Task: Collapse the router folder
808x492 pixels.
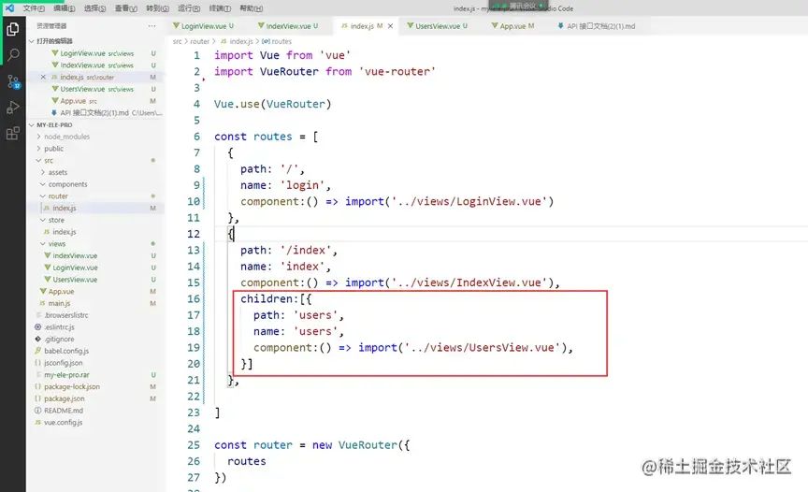Action: (x=43, y=195)
